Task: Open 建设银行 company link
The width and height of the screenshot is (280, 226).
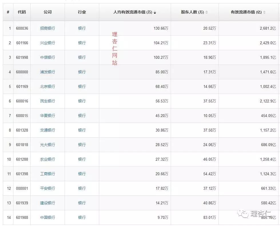Action: point(47,203)
